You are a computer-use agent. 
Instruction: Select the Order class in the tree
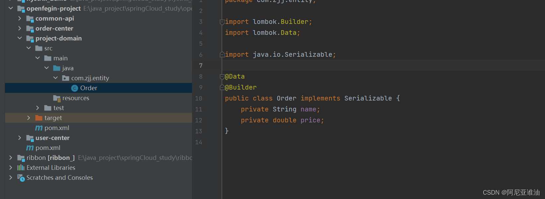pyautogui.click(x=99, y=88)
